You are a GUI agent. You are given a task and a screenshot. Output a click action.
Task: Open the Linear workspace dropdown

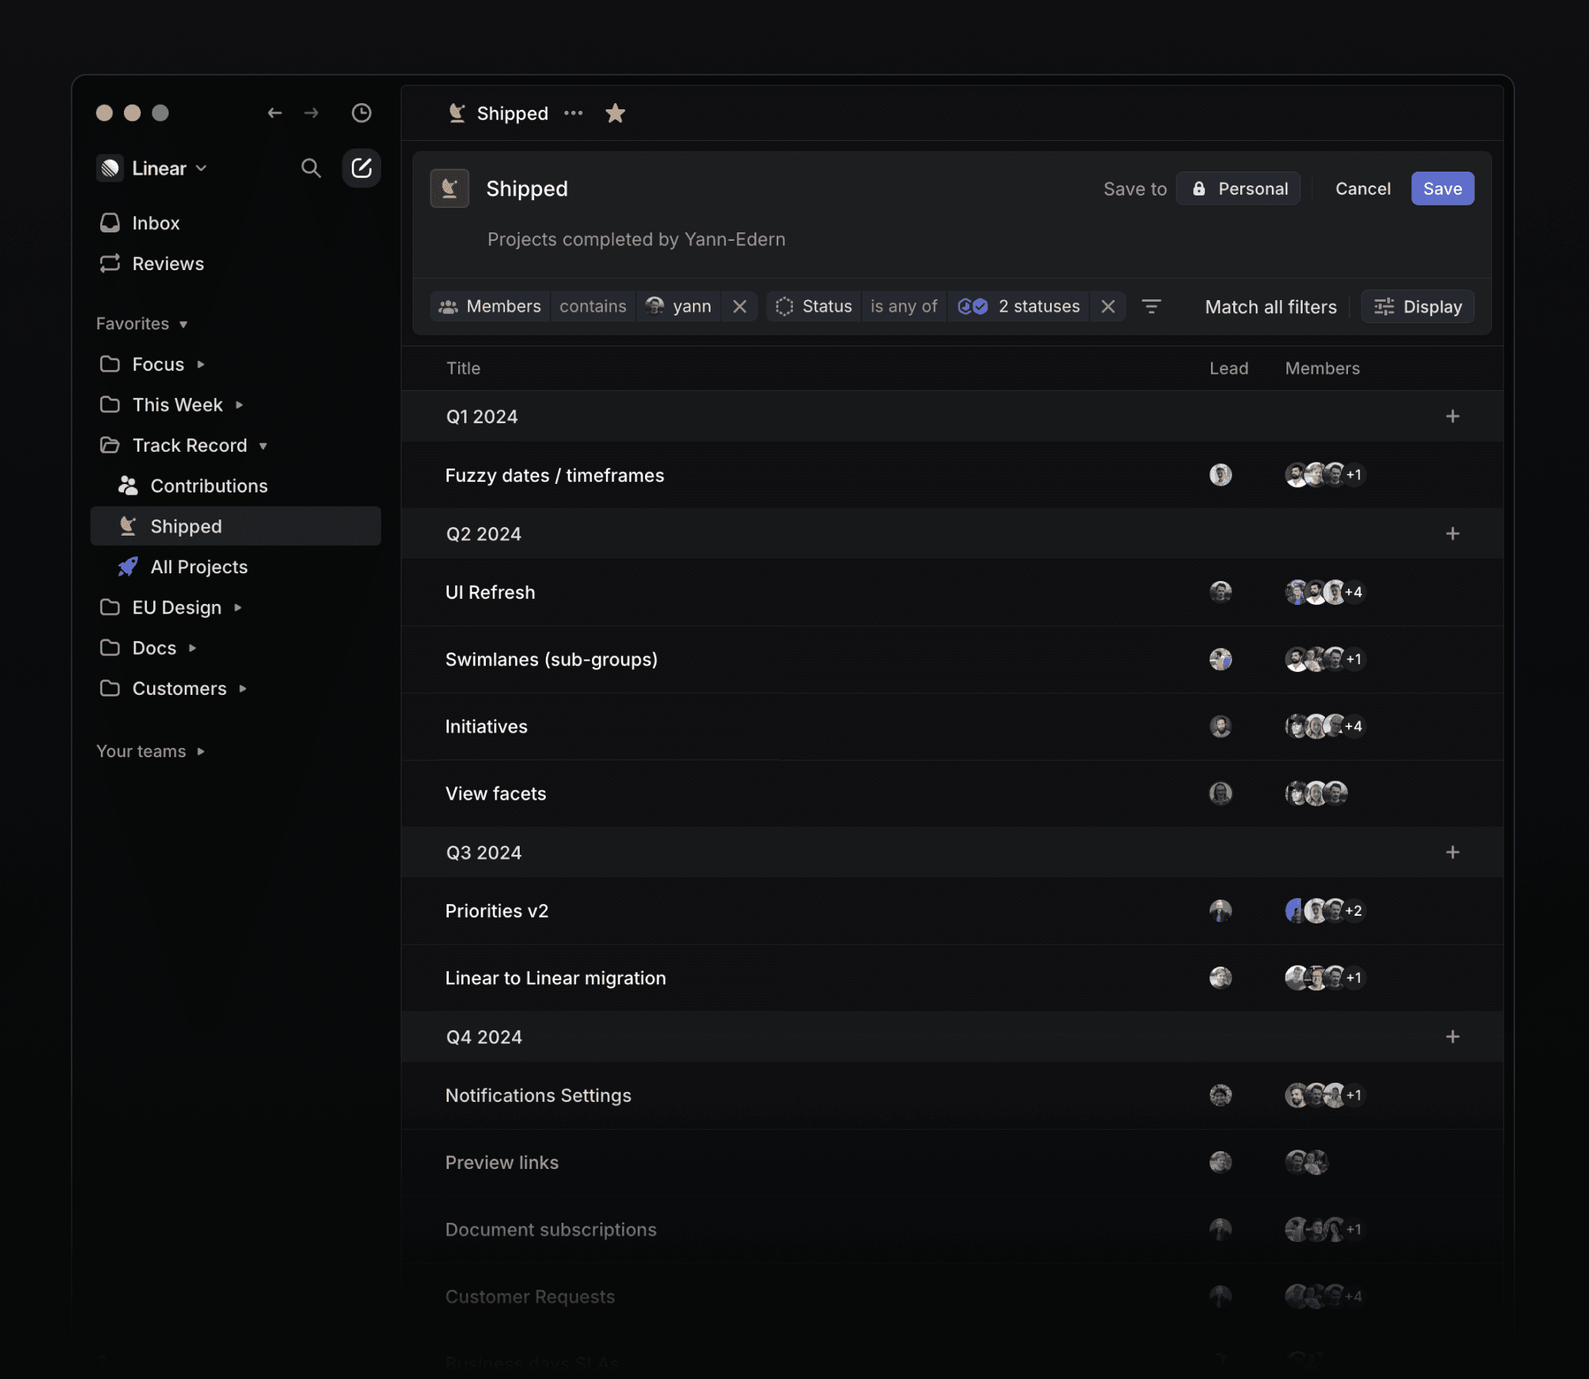(x=158, y=168)
